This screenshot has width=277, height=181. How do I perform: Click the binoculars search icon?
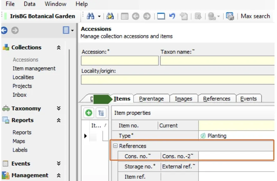click(x=90, y=16)
